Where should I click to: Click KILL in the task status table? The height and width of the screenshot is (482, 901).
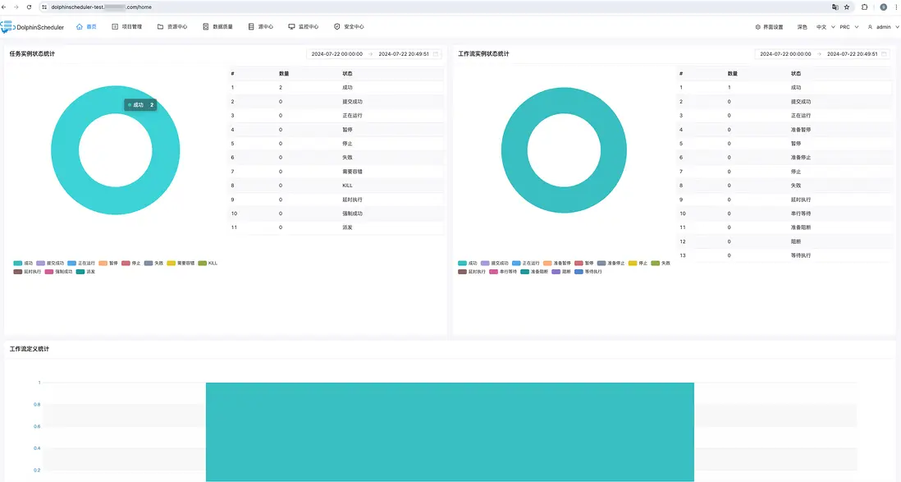[x=347, y=186]
